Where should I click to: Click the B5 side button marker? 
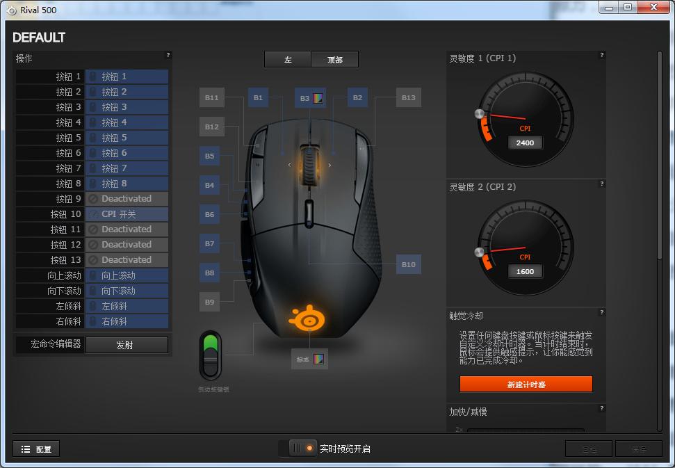(210, 156)
